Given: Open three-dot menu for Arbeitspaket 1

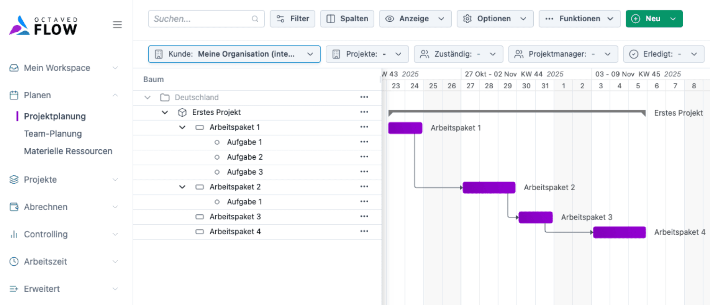Looking at the screenshot, I should 364,127.
